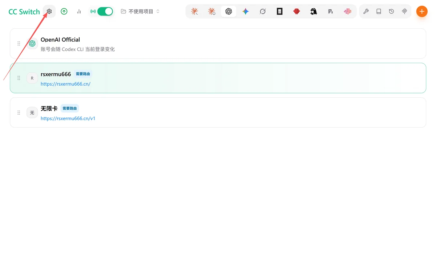Screen dimensions: 436x274
Task: Grab the 无限卡 drag handle
Action: coord(19,113)
